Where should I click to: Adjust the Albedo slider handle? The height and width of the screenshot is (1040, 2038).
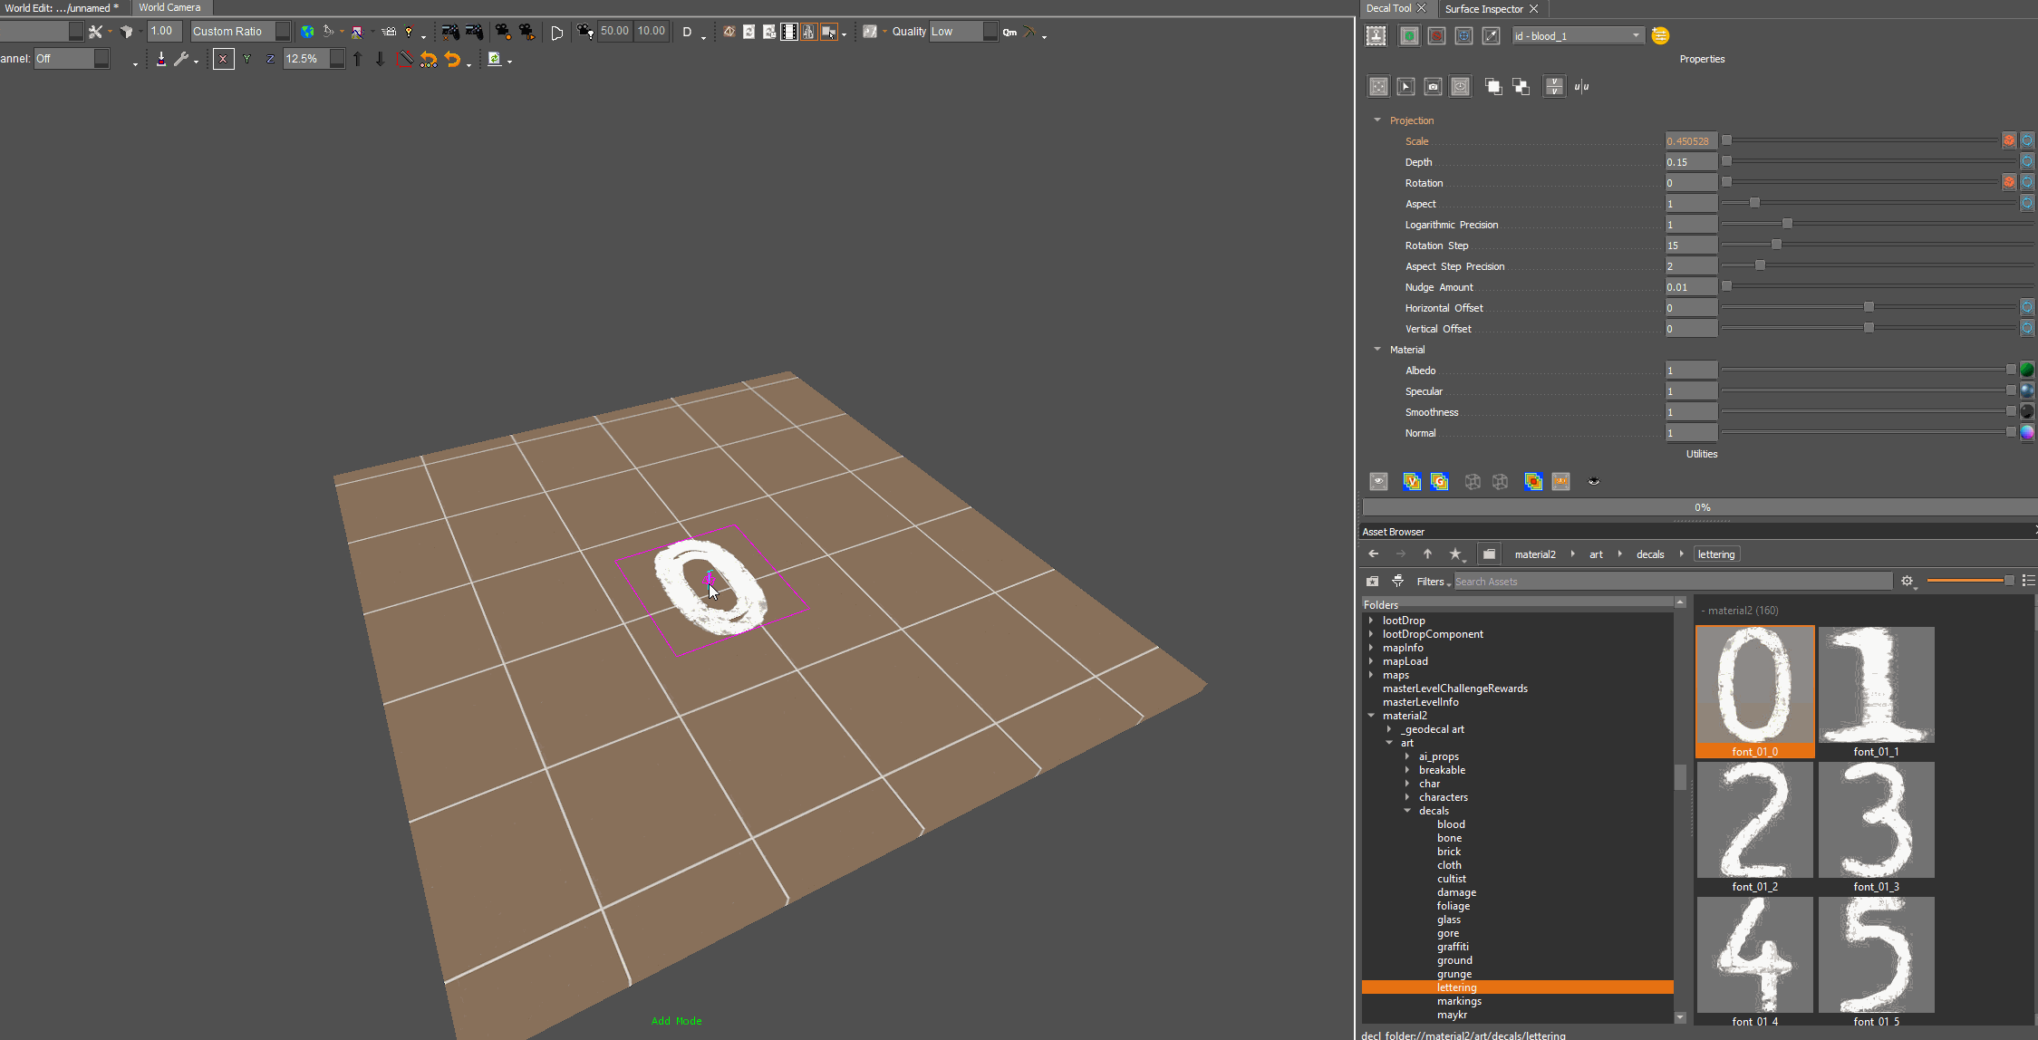pyautogui.click(x=2011, y=370)
